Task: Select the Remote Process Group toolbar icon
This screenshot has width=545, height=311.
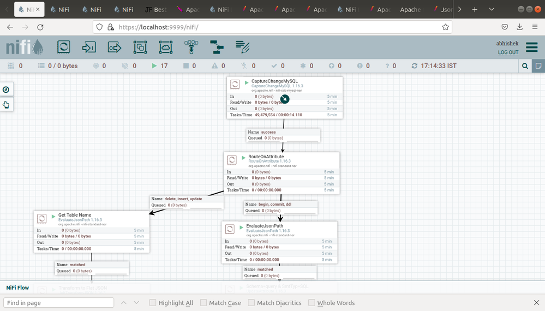Action: point(165,47)
